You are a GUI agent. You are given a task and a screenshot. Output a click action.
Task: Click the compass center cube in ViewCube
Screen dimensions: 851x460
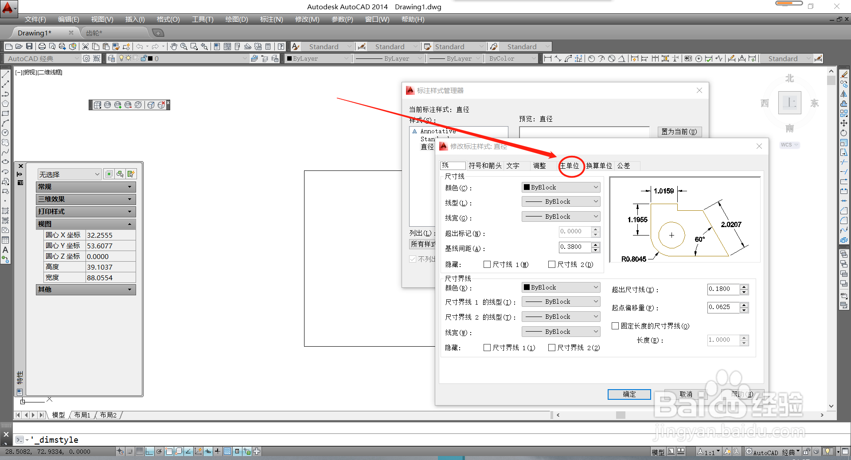789,103
